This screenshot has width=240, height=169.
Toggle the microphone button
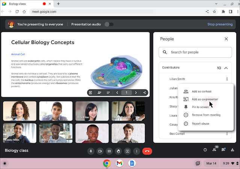click(91, 151)
